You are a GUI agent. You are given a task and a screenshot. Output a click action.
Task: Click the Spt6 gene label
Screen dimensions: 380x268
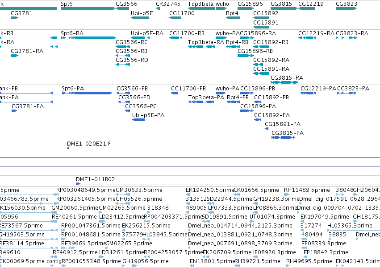point(67,4)
